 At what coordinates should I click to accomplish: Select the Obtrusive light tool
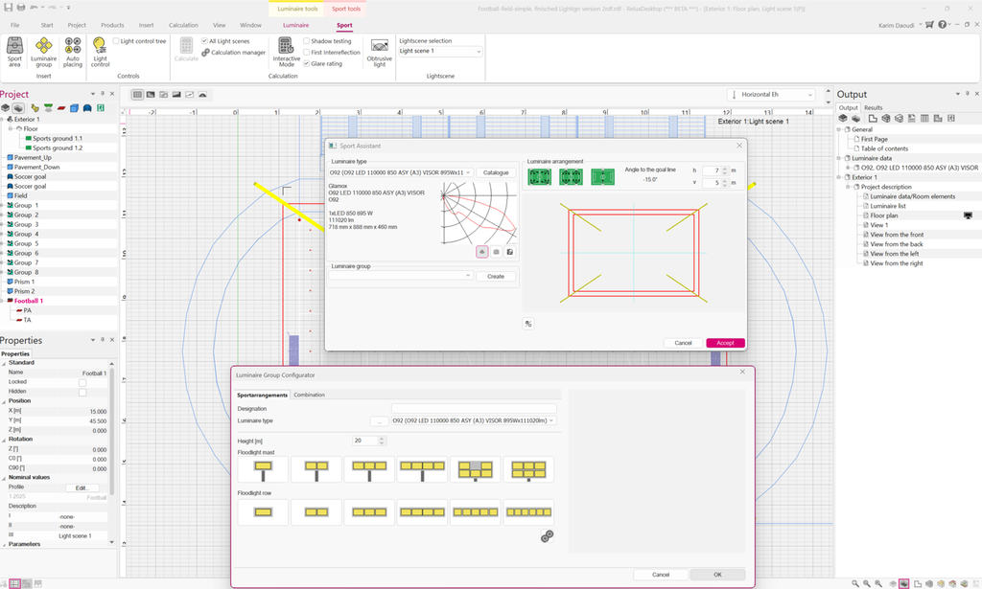pyautogui.click(x=380, y=51)
